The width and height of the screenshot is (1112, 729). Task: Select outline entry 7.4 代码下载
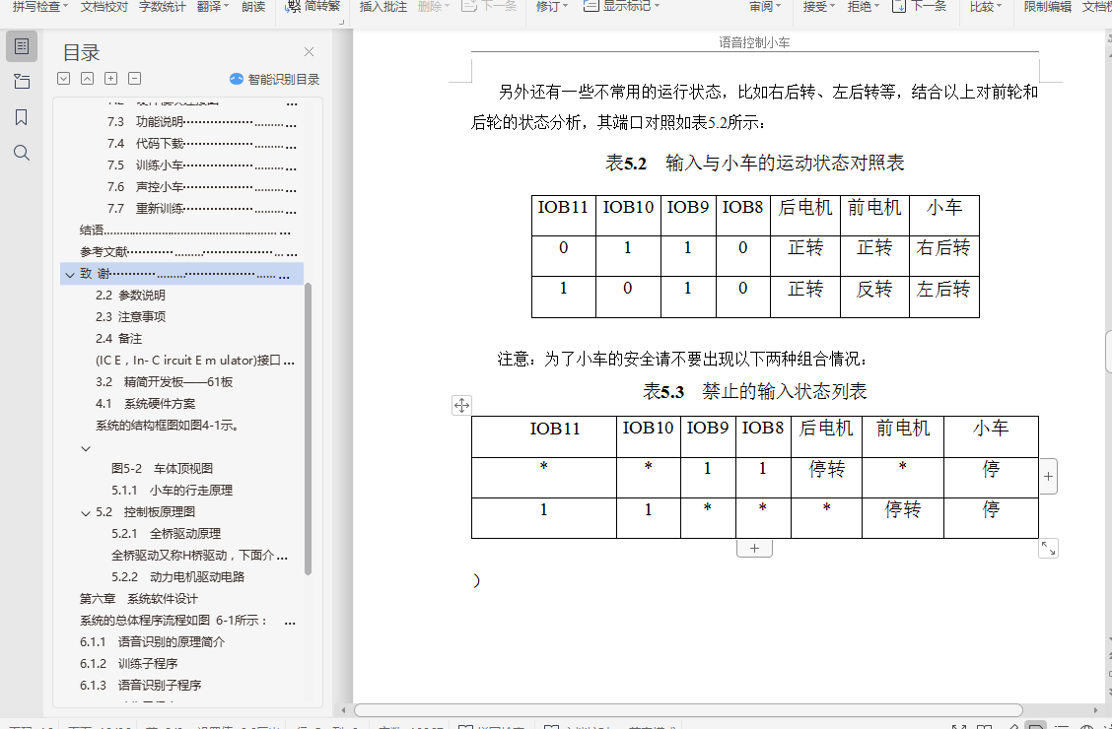(202, 144)
